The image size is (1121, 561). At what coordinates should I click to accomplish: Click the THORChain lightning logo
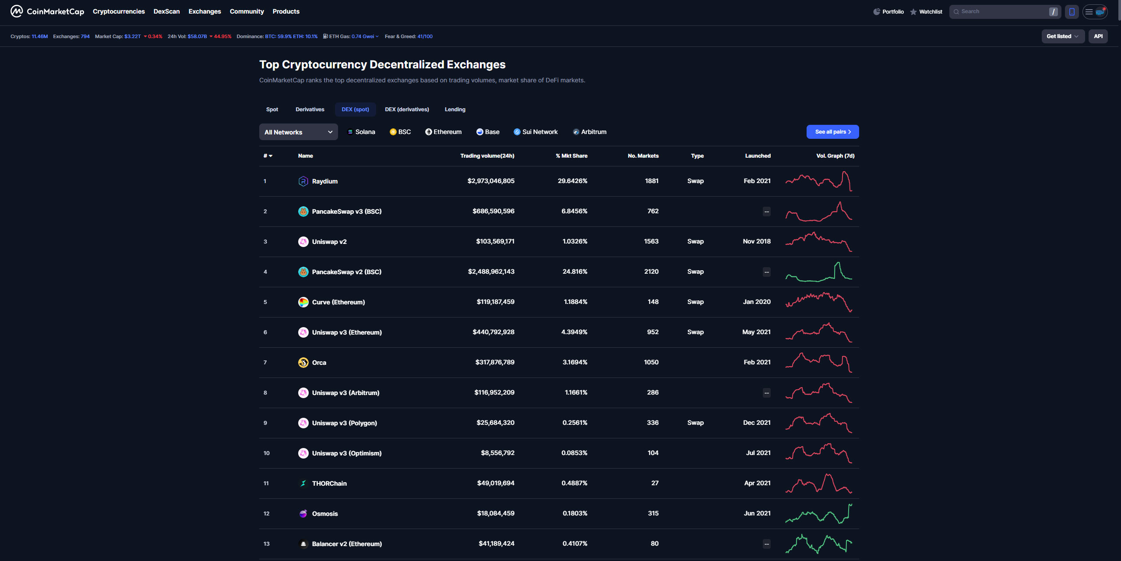point(303,483)
